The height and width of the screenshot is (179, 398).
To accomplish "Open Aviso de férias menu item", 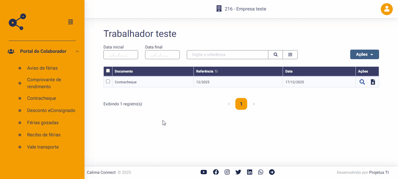I will click(42, 68).
